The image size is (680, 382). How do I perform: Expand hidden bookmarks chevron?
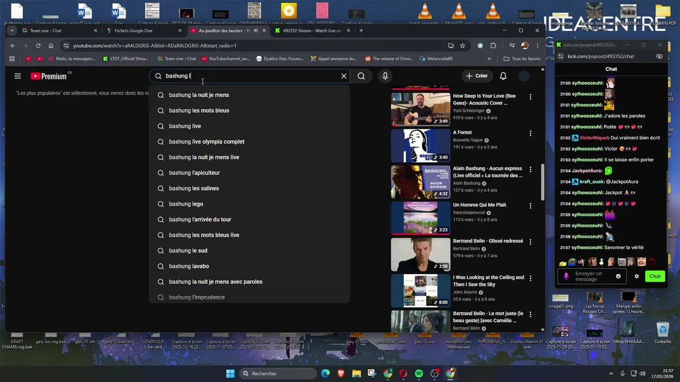489,59
